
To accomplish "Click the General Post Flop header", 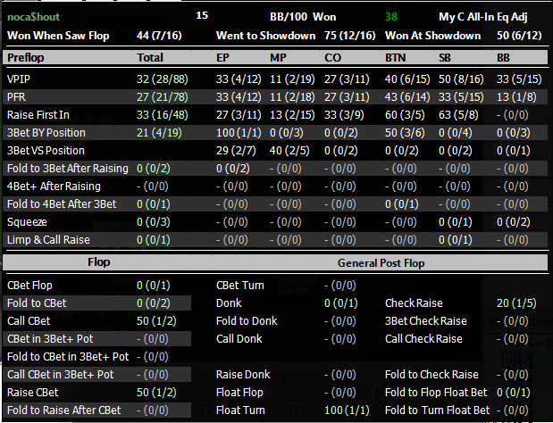I will click(x=383, y=263).
